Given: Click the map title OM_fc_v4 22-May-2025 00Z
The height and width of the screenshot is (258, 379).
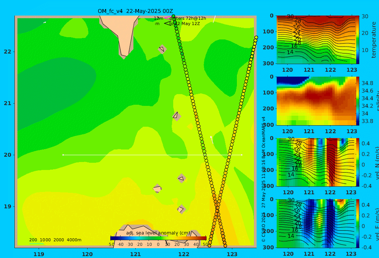Looking at the screenshot, I should [135, 11].
